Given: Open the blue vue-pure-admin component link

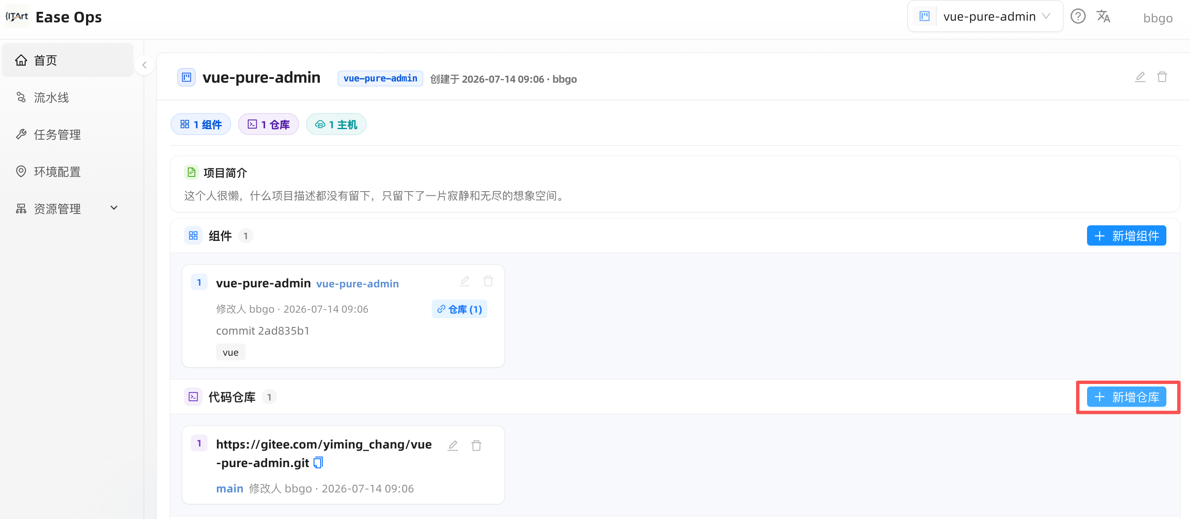Looking at the screenshot, I should click(357, 284).
